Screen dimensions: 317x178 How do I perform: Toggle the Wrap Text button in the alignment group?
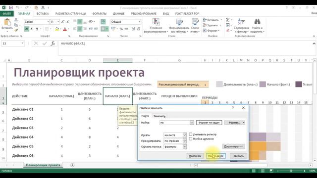pos(103,22)
